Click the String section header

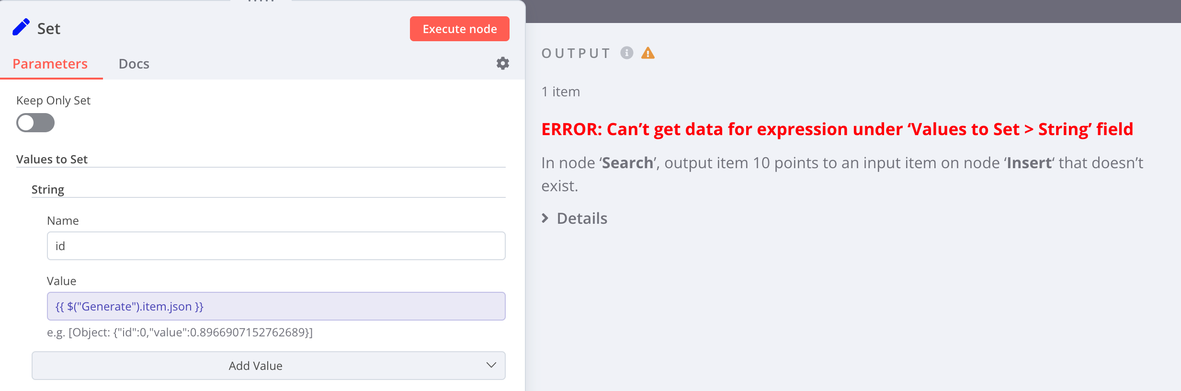click(47, 189)
